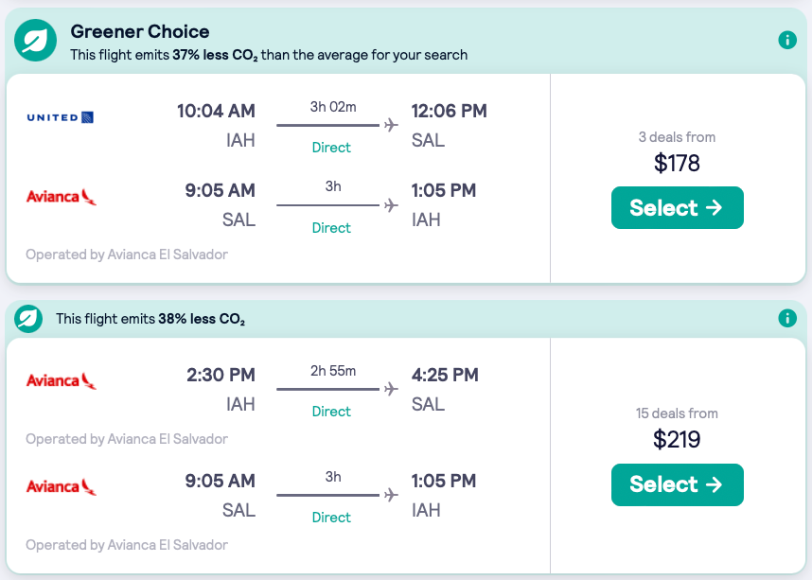Viewport: 812px width, 580px height.
Task: Click the United airline logo
Action: coord(61,117)
